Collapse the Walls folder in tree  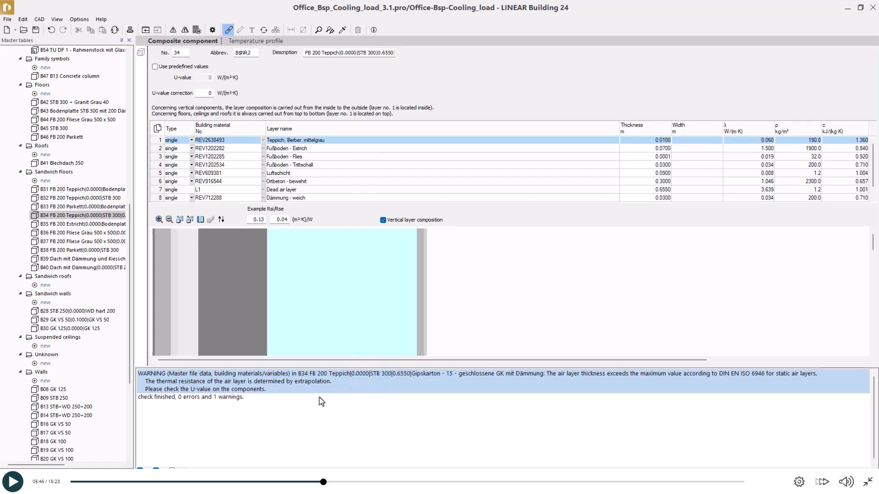click(x=21, y=372)
